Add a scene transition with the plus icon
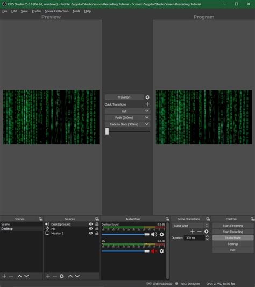Screen dimensions: 255x287 coord(193,232)
